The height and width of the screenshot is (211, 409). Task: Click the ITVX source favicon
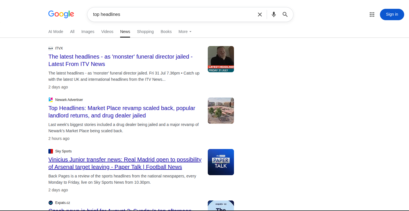(51, 48)
